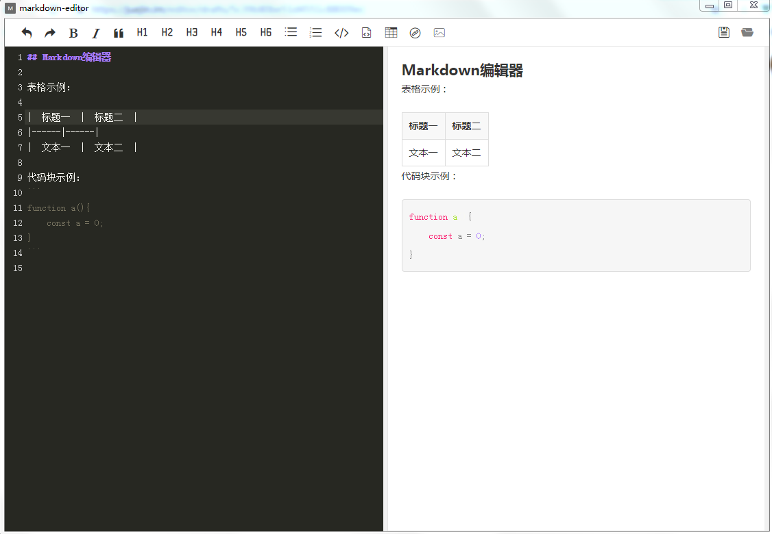Click preview table cell 标题一
The width and height of the screenshot is (772, 534).
coord(424,126)
